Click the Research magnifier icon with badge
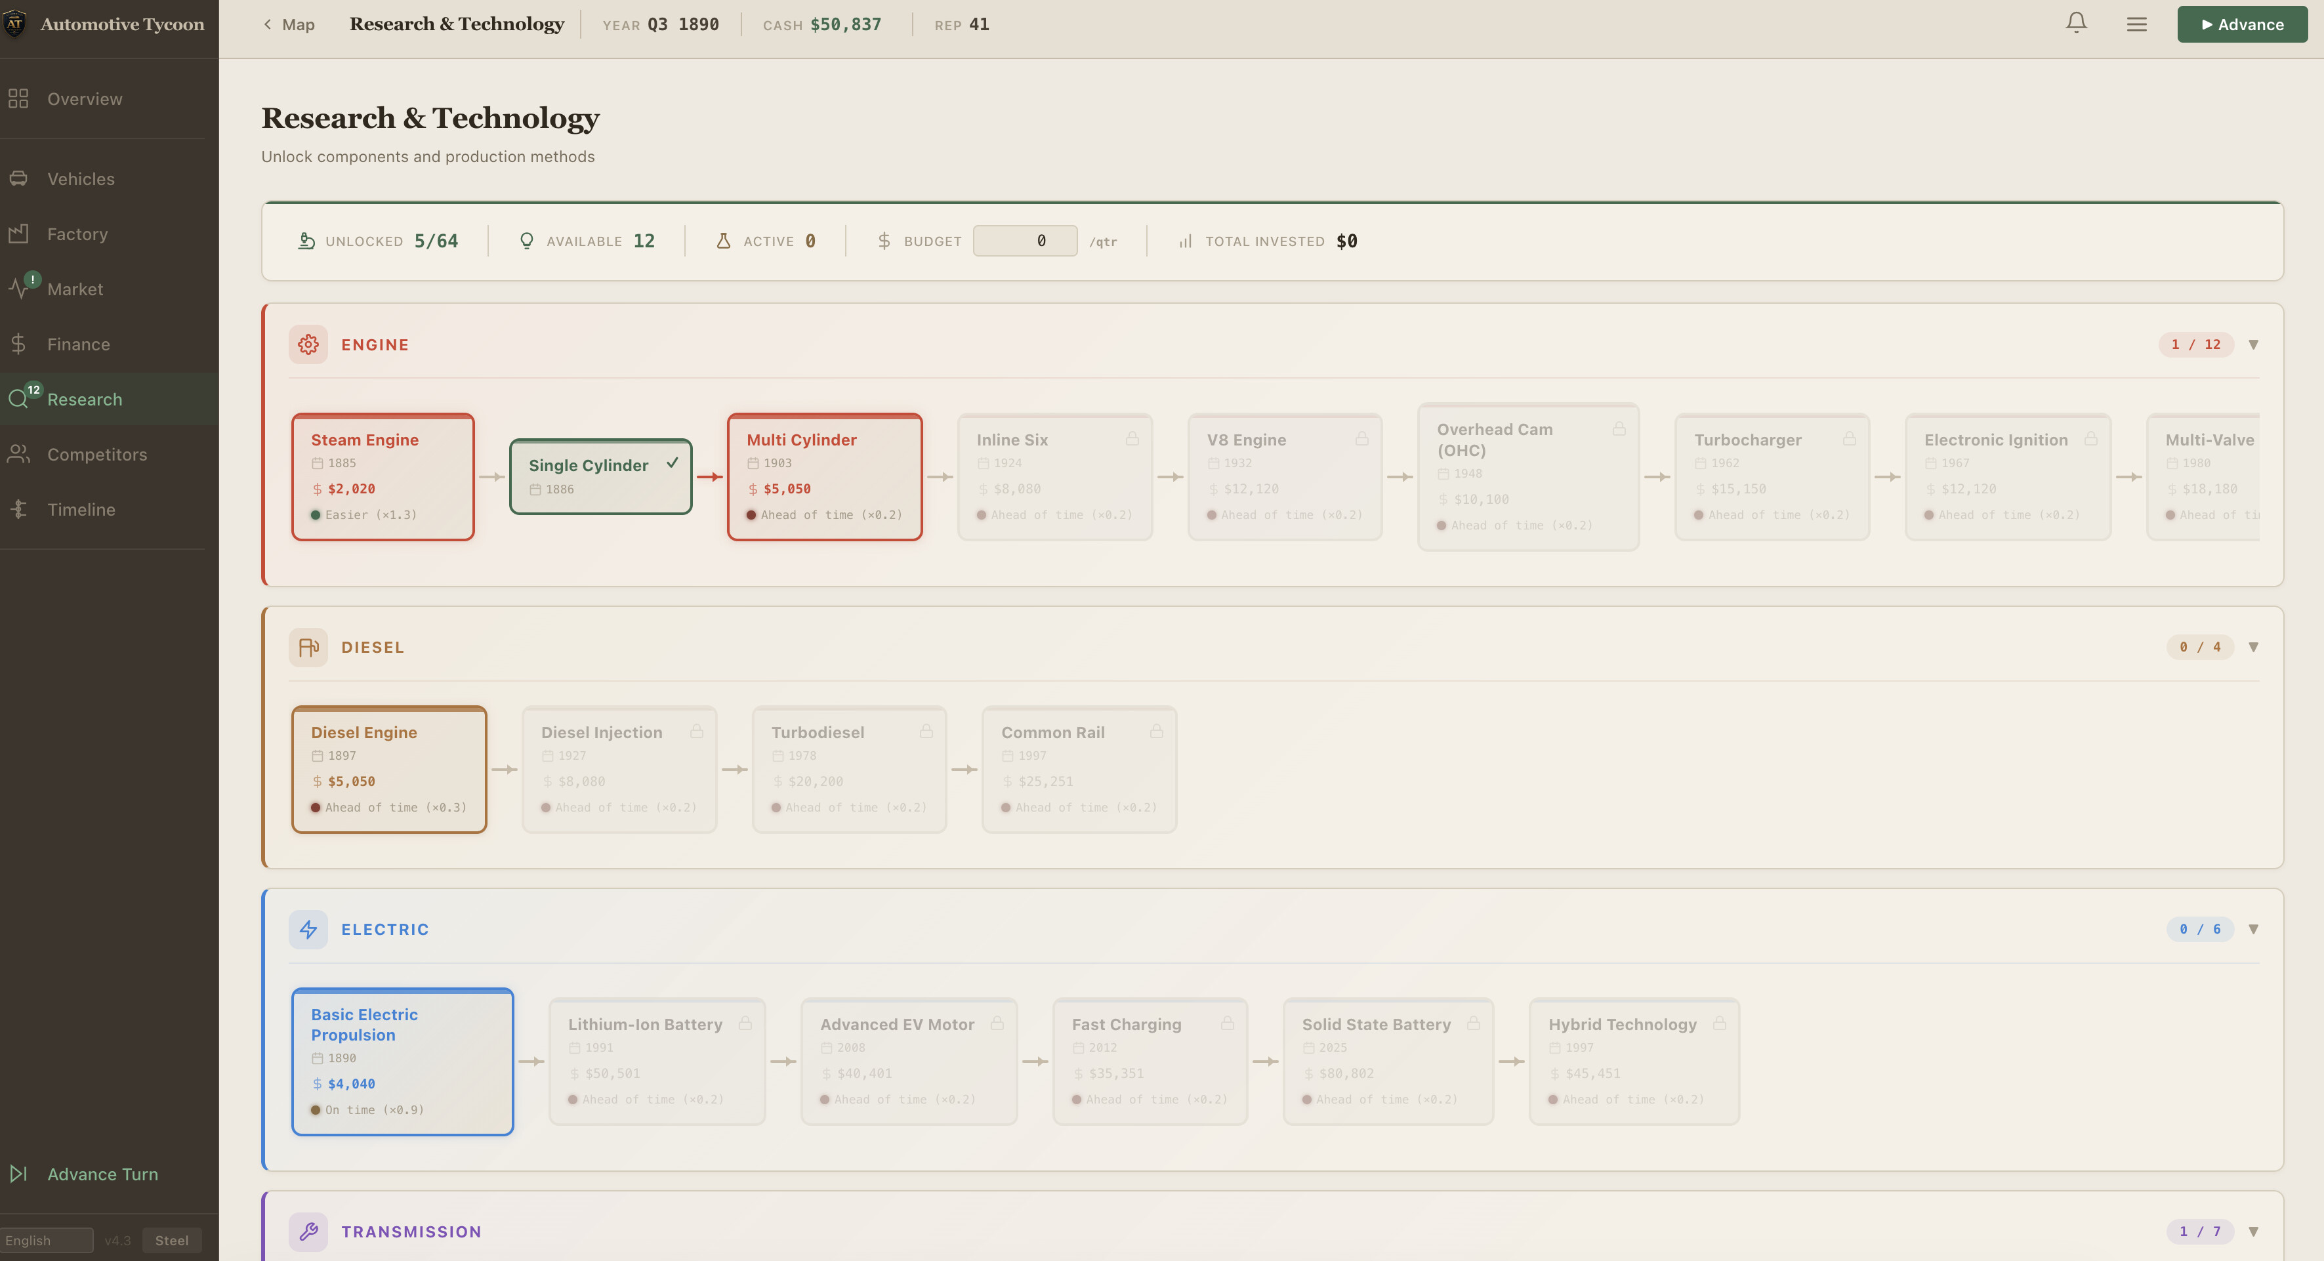The image size is (2324, 1261). pos(20,399)
